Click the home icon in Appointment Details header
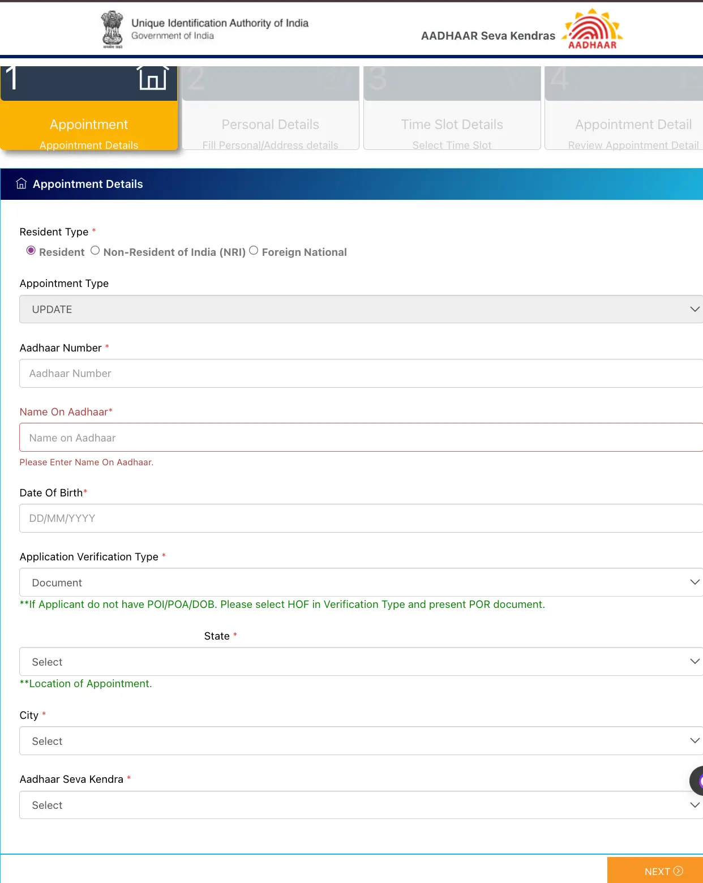This screenshot has width=703, height=883. coord(21,183)
